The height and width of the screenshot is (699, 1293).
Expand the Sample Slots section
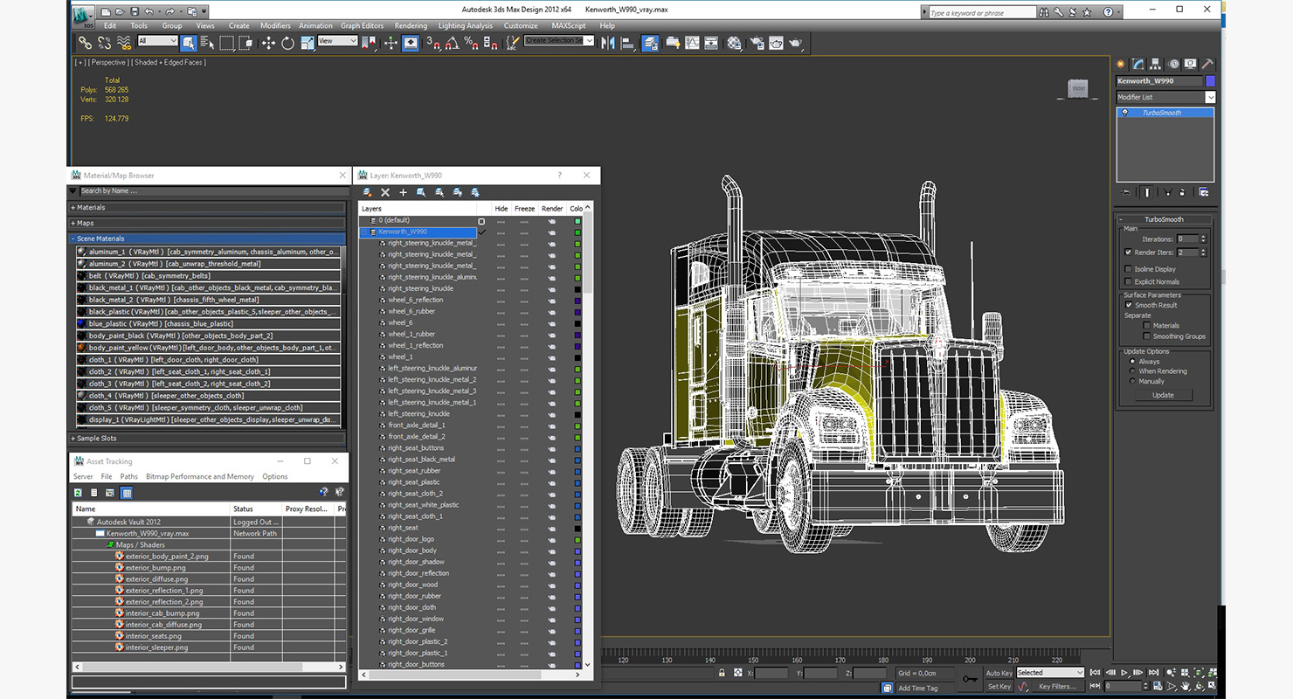coord(96,439)
